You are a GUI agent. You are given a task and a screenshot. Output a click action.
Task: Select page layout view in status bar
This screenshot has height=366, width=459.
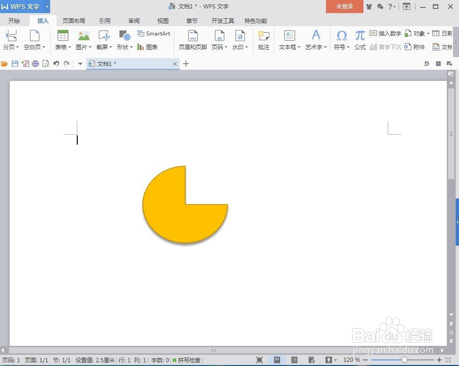277,360
